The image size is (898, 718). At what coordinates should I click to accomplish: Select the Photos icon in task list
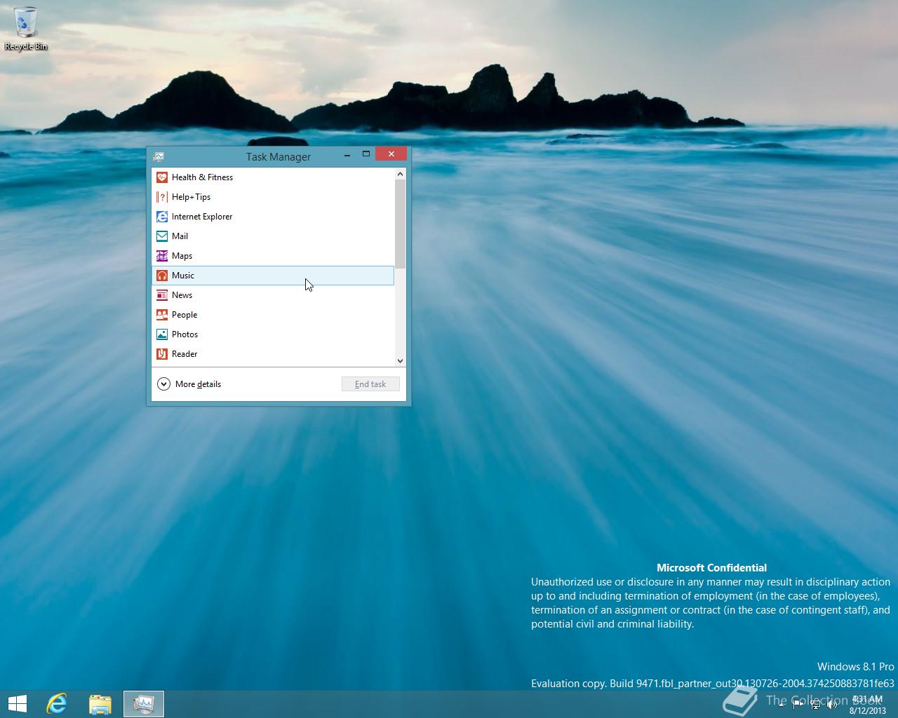162,334
